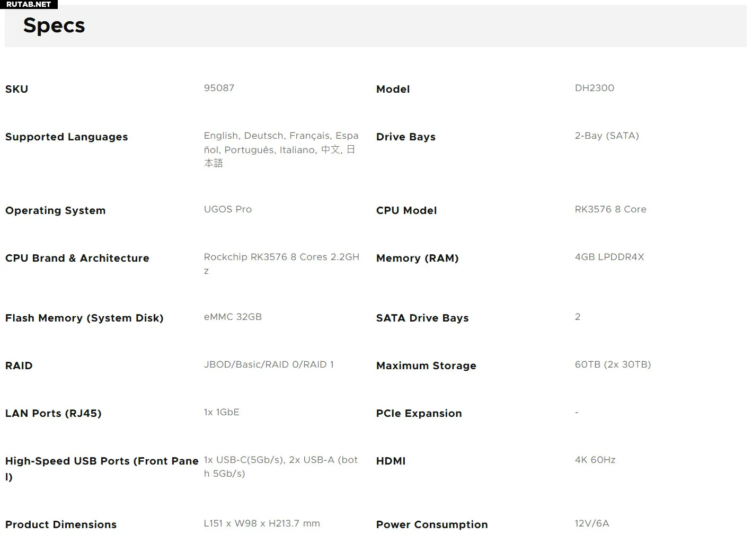Click the Supported Languages label
Screen dimensions: 752x544
click(x=66, y=137)
